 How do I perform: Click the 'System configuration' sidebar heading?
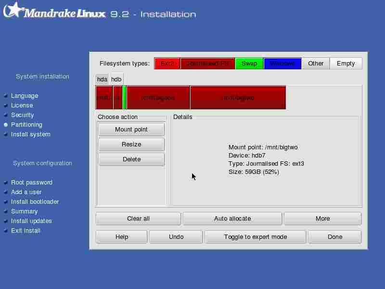pyautogui.click(x=42, y=163)
